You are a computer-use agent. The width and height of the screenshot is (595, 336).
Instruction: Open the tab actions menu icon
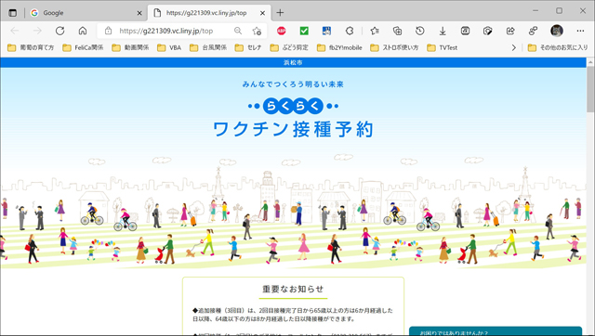(x=12, y=13)
